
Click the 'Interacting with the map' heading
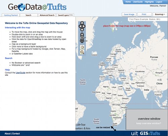[x=17, y=28]
